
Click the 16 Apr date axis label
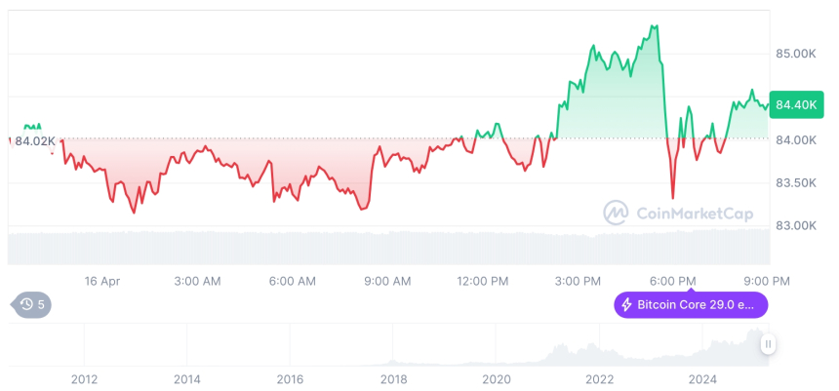[x=101, y=281]
